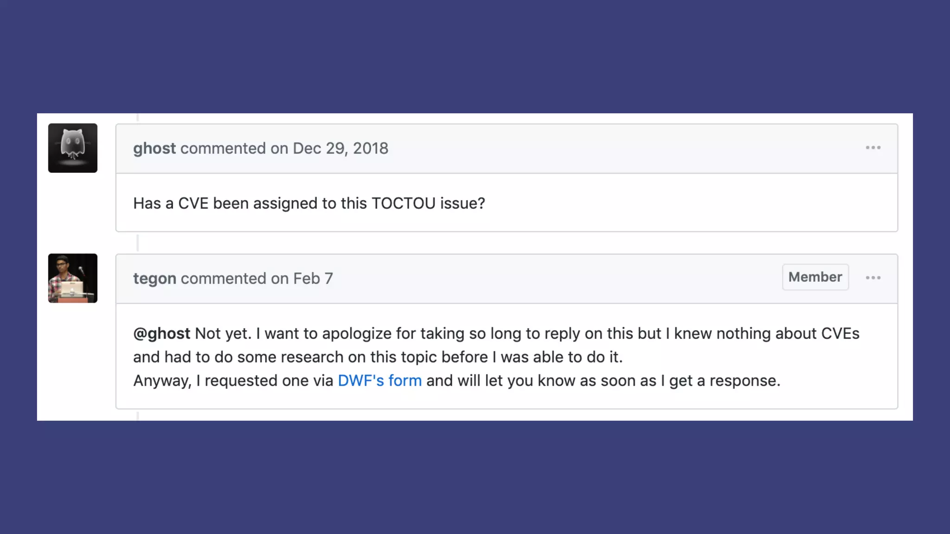The height and width of the screenshot is (534, 950).
Task: Click 'commented on' text in tegon's header
Action: 235,279
